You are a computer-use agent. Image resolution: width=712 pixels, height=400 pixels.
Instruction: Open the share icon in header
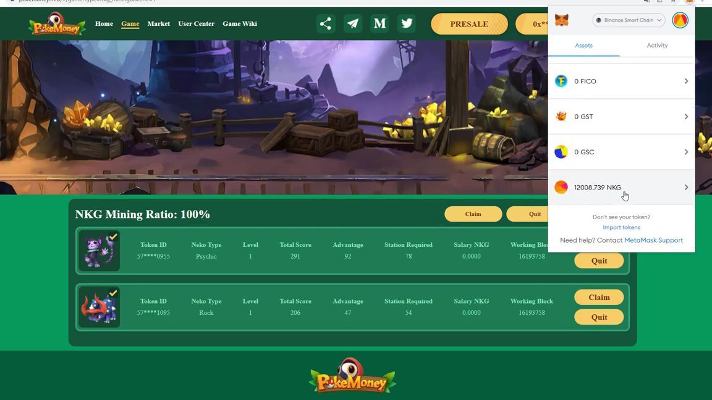326,23
